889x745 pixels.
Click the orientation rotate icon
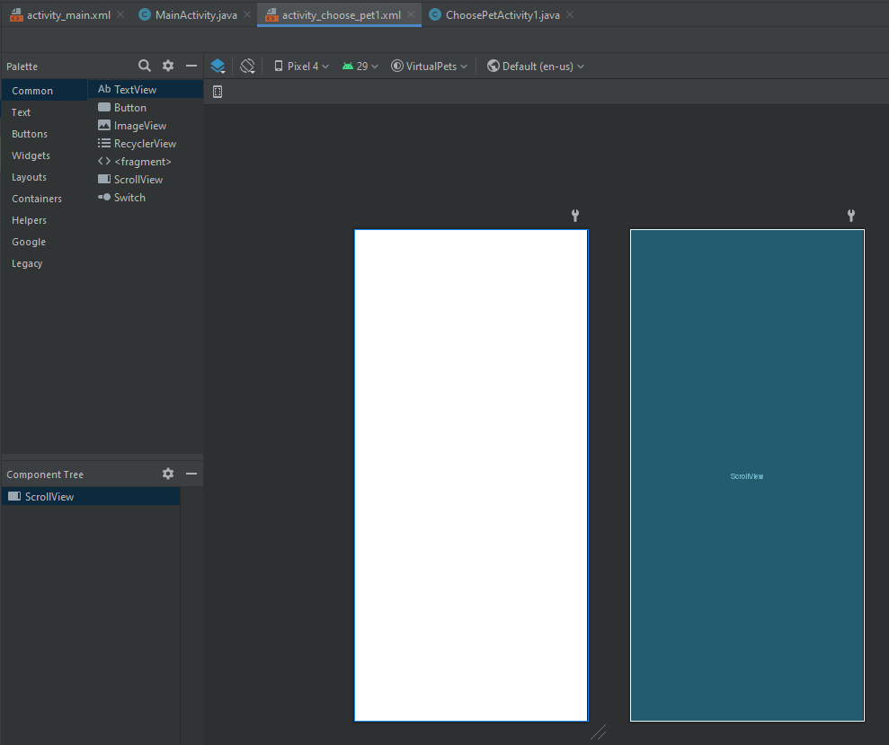click(x=248, y=66)
